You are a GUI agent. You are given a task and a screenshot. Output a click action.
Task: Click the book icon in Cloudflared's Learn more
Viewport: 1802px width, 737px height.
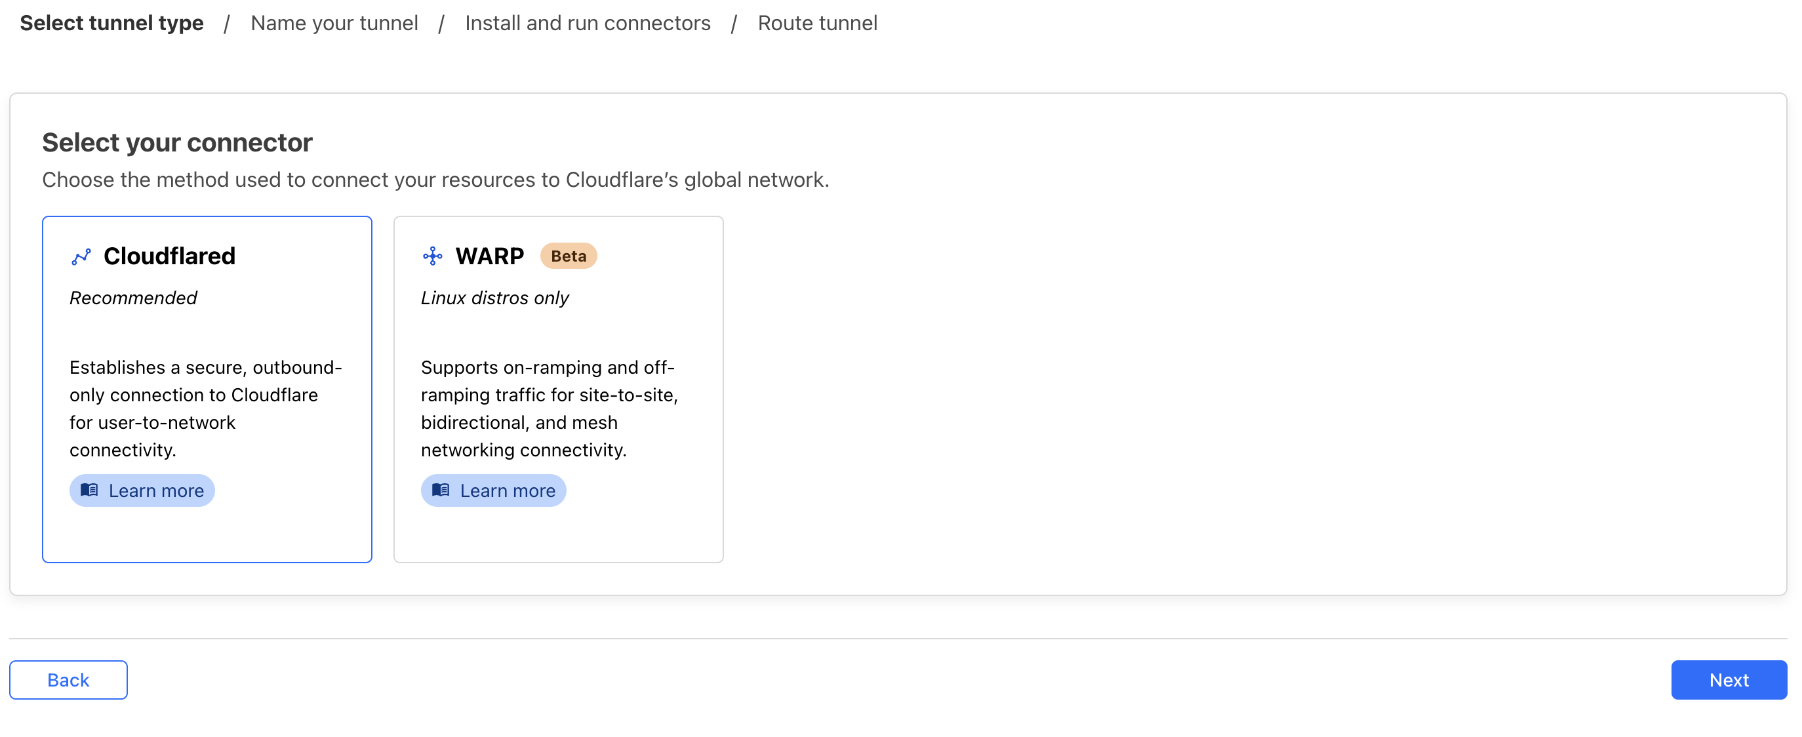tap(90, 490)
